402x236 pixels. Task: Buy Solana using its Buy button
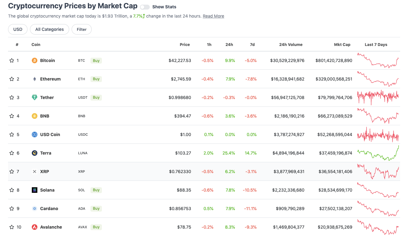pyautogui.click(x=96, y=190)
